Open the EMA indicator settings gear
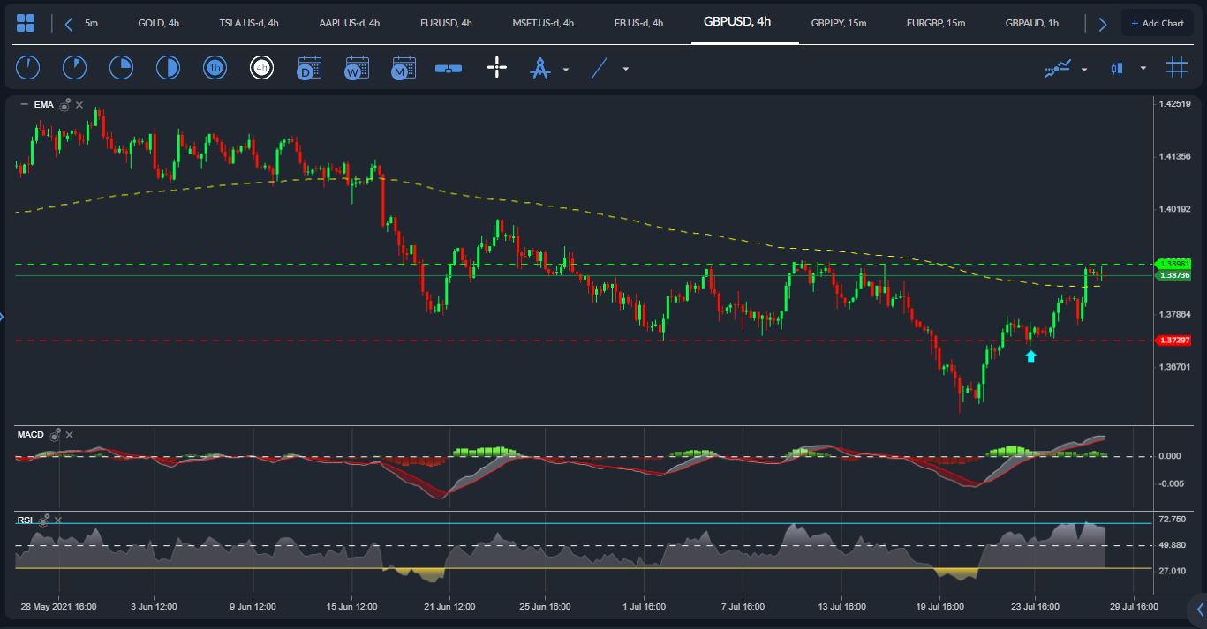Screen dimensions: 1207x629 point(64,104)
